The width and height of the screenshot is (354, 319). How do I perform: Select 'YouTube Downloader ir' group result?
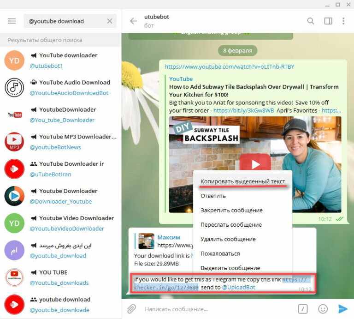point(60,169)
